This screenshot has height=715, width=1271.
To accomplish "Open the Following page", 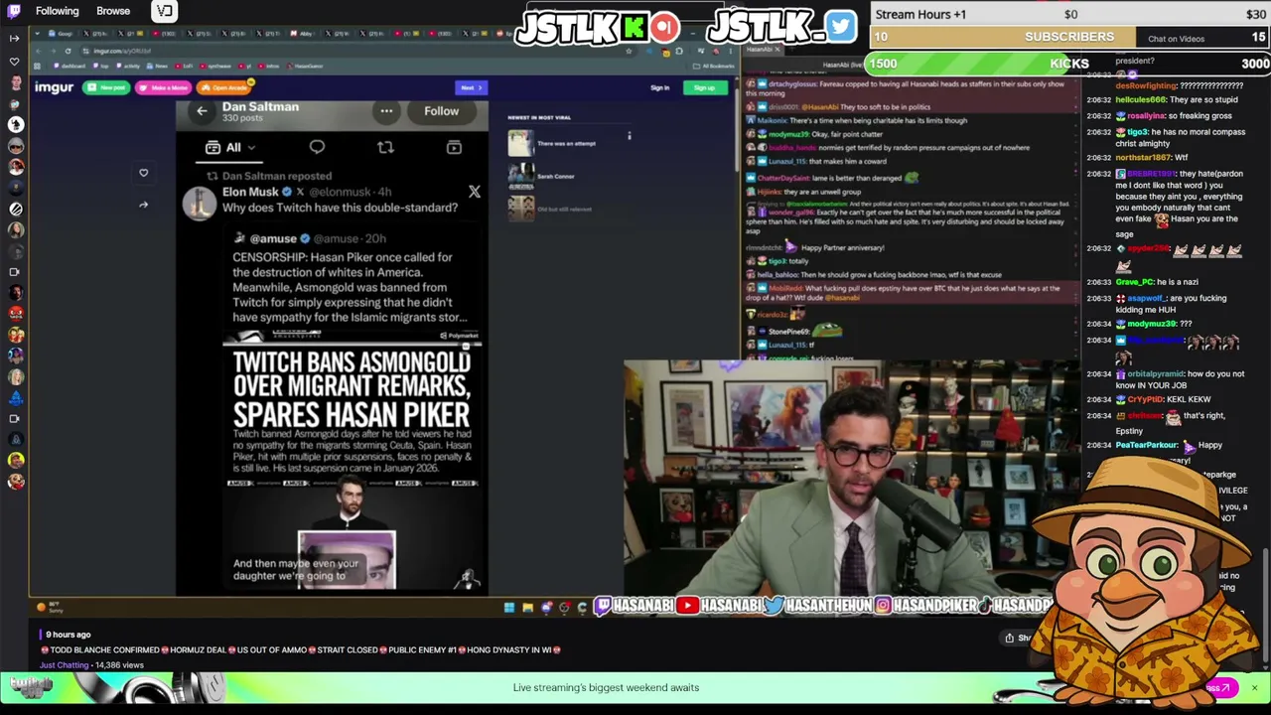I will coord(57,11).
